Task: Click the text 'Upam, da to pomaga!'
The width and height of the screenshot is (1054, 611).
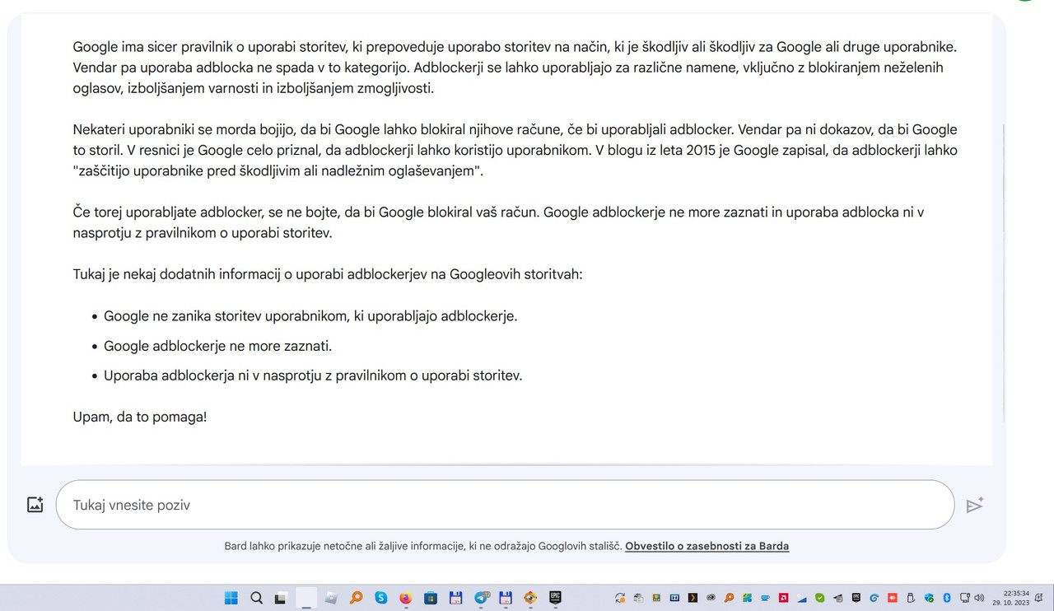Action: tap(140, 417)
